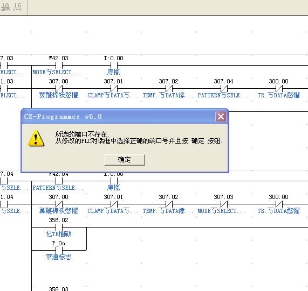Click the 356.03 address label at the bottom

click(59, 289)
